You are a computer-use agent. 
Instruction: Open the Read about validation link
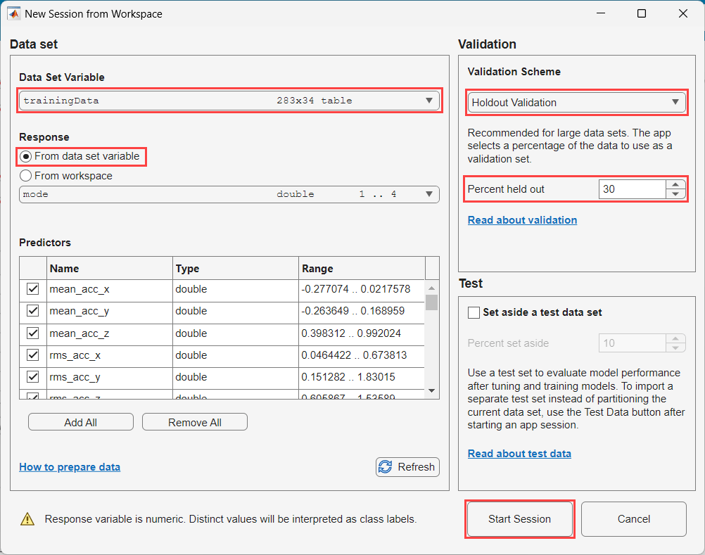click(522, 220)
